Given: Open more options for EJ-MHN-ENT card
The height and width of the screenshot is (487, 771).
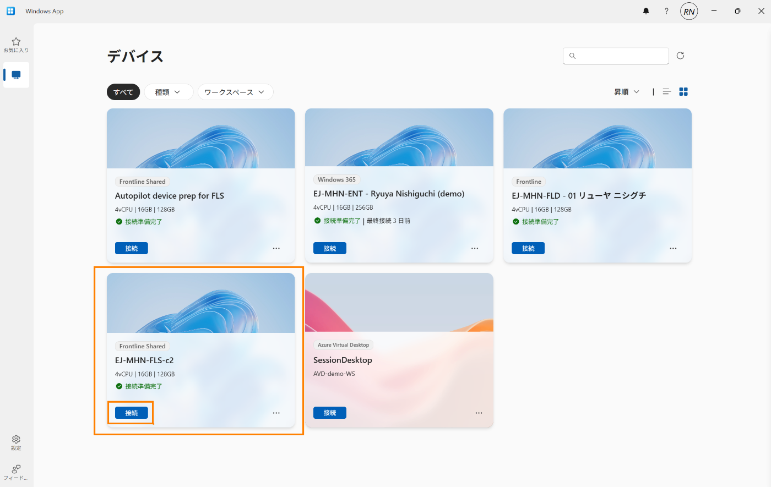Looking at the screenshot, I should coord(475,248).
